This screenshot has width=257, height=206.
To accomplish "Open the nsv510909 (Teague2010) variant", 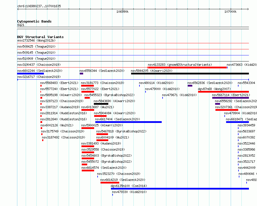I will [36, 59].
